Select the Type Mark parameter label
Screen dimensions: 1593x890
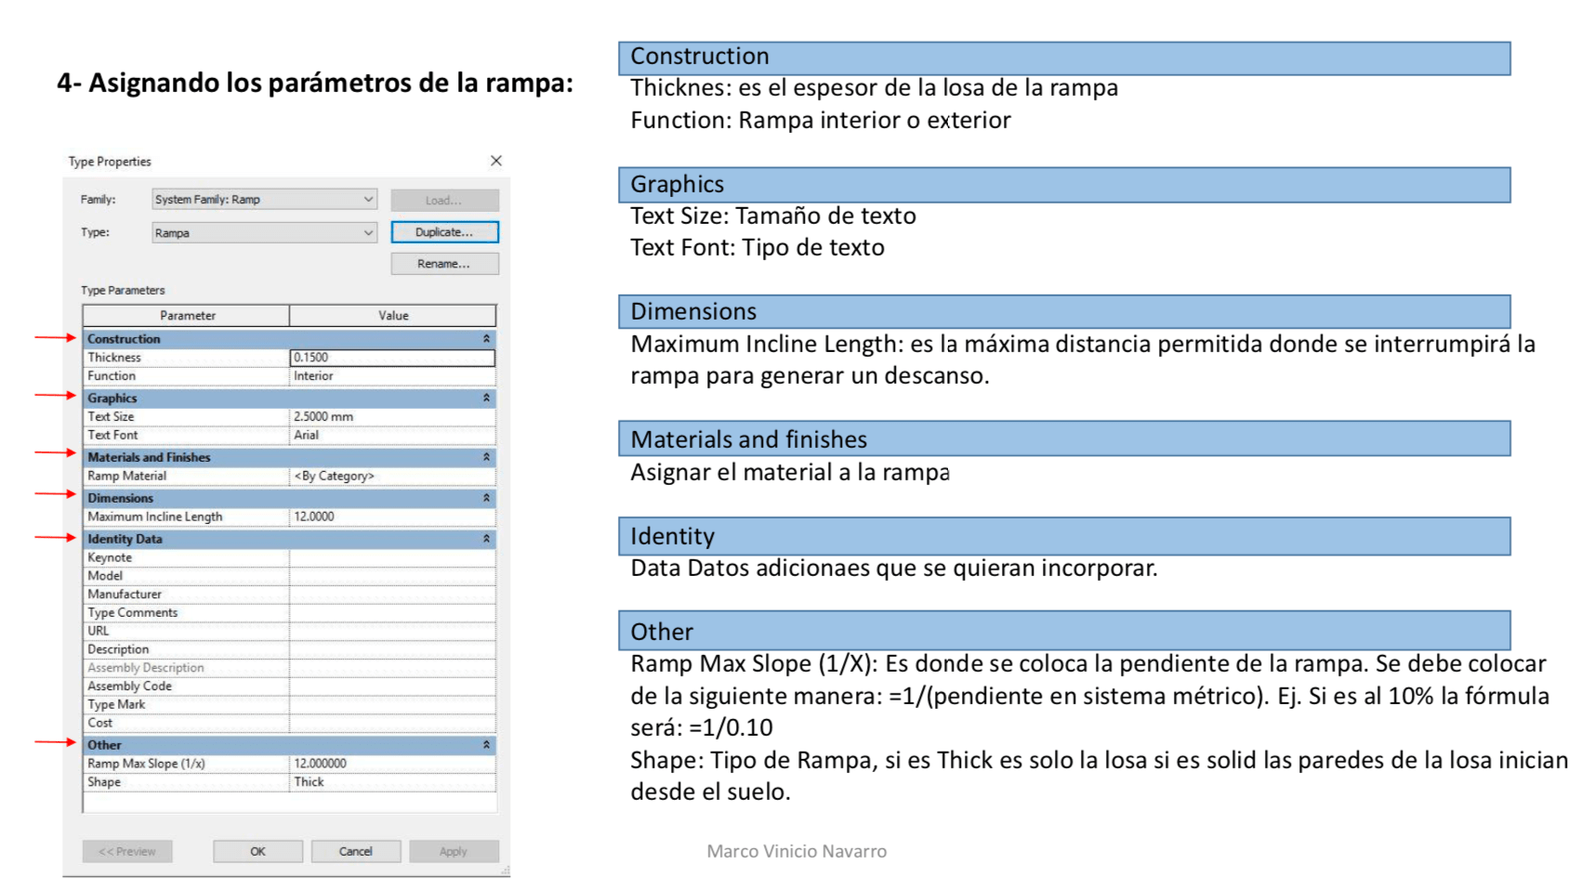click(x=116, y=704)
